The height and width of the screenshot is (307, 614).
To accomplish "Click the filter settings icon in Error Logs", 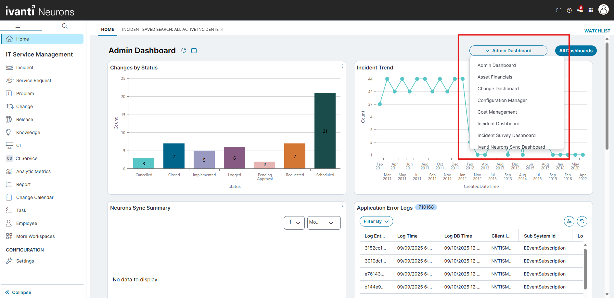I will coord(569,221).
